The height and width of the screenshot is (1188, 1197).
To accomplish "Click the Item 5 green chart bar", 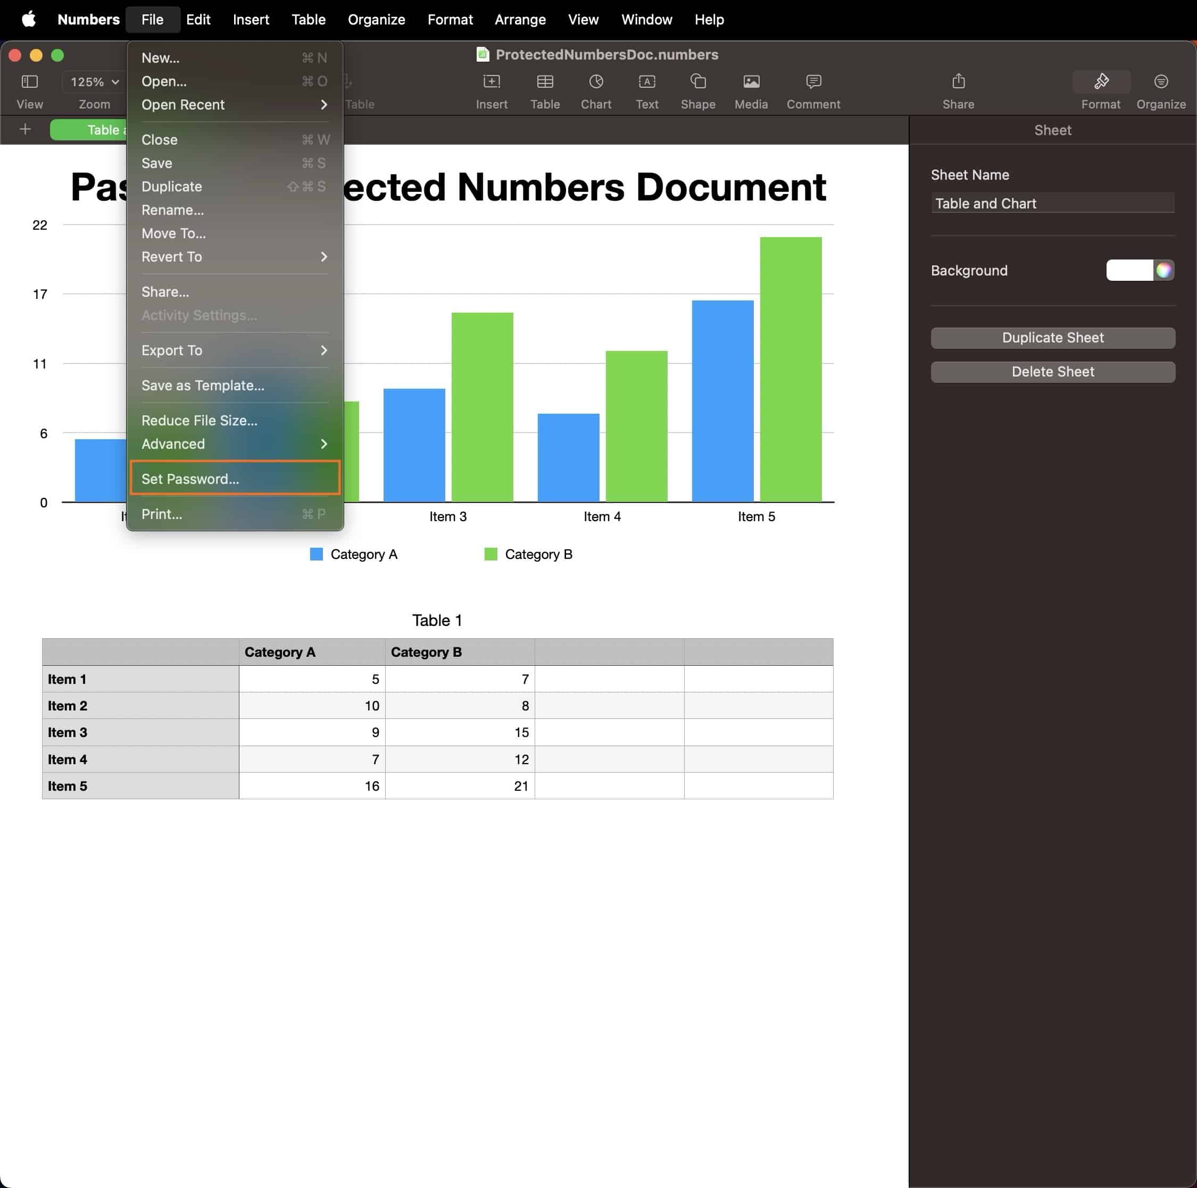I will [x=791, y=369].
